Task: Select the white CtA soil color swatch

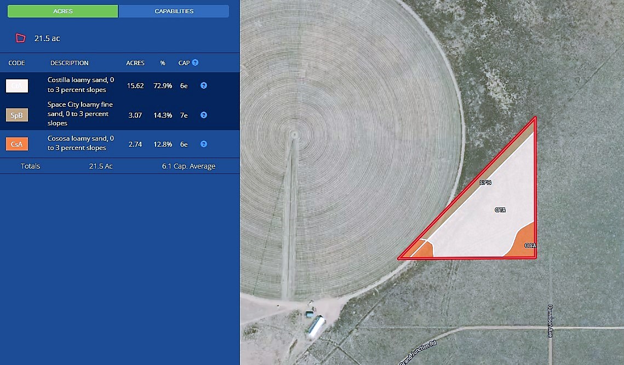Action: tap(17, 86)
